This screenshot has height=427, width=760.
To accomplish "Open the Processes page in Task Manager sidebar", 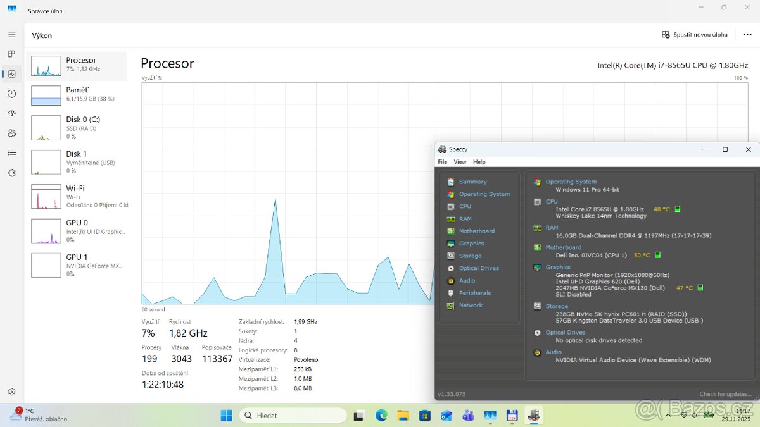I will tap(11, 54).
